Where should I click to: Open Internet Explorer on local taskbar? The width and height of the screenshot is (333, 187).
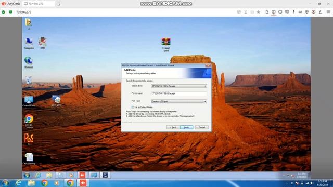tap(18, 183)
